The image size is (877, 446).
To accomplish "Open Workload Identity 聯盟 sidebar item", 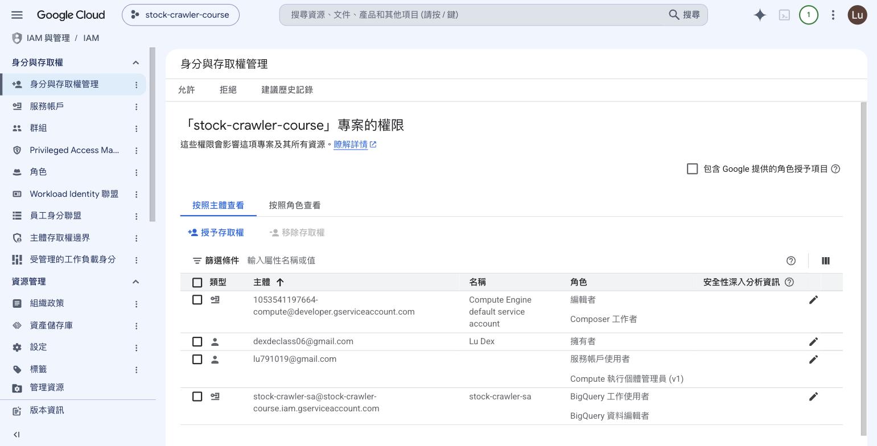I will (x=73, y=194).
